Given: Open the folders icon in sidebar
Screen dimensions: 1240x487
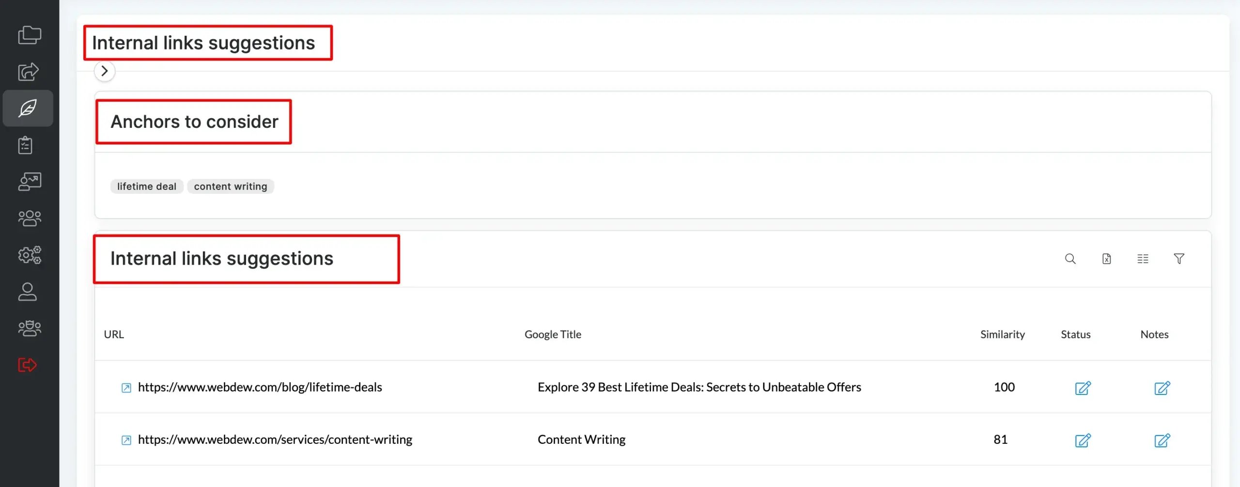Looking at the screenshot, I should [x=29, y=35].
